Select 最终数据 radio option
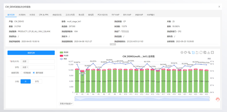Screen dimensions: 227x112 38,73
